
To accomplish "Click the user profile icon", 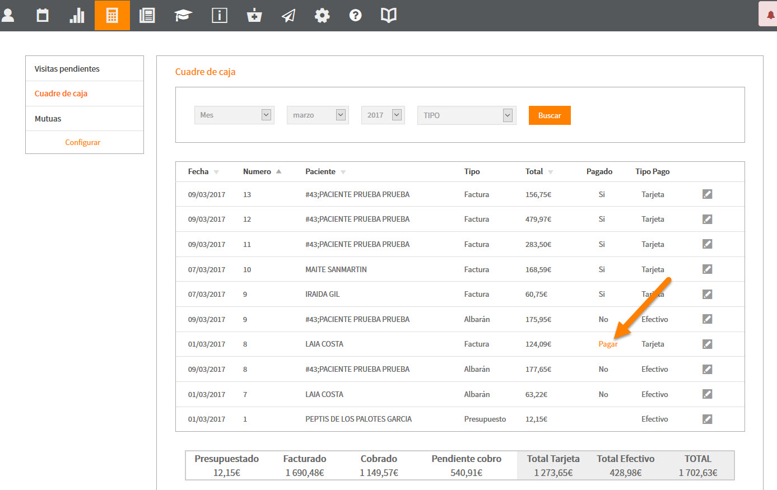I will [8, 15].
